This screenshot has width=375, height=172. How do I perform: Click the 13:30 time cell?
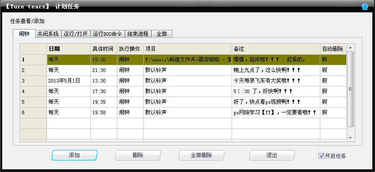[x=104, y=81]
